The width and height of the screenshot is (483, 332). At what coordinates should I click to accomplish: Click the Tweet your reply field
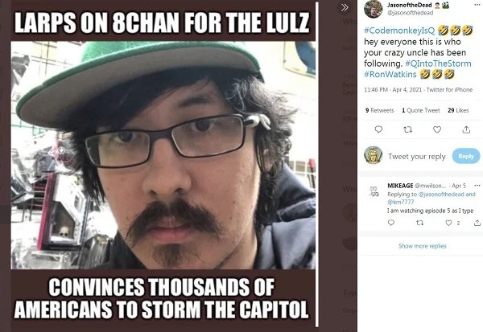pyautogui.click(x=417, y=156)
